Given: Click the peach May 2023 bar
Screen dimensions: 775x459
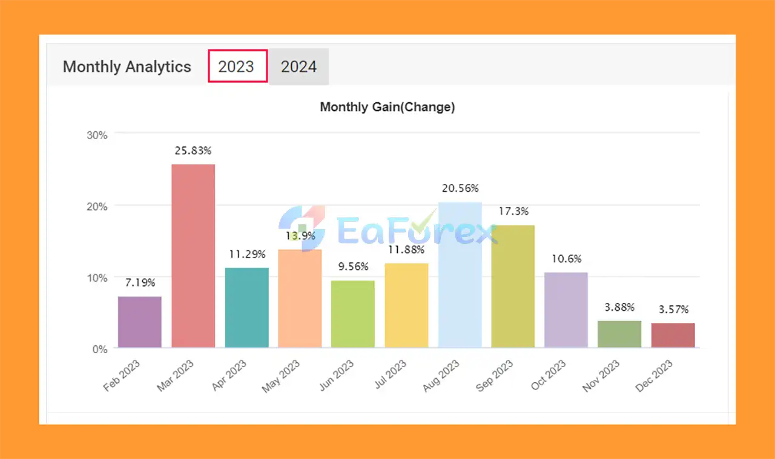Looking at the screenshot, I should click(x=300, y=298).
